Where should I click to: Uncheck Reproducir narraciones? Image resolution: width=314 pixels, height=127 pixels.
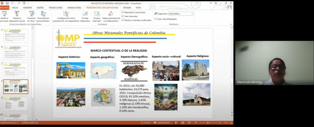click(x=123, y=12)
